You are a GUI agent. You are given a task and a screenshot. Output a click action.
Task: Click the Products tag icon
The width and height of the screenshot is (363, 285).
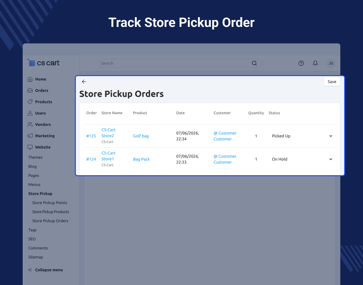pyautogui.click(x=30, y=102)
